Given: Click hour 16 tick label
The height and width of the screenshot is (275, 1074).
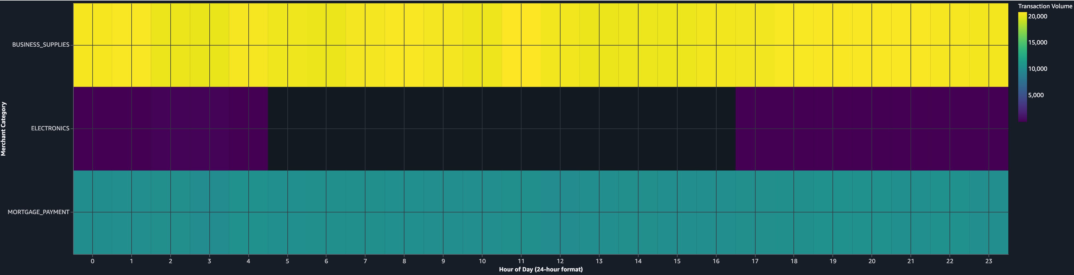Looking at the screenshot, I should (x=716, y=261).
